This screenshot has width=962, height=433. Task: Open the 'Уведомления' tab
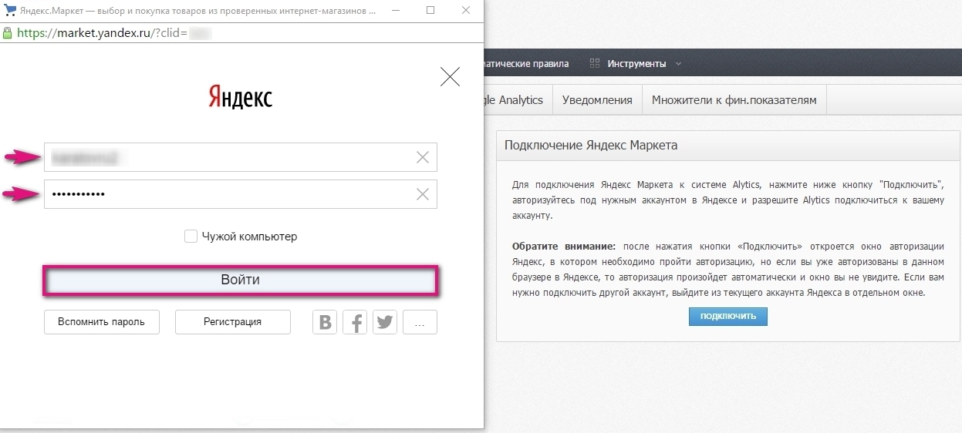(597, 100)
